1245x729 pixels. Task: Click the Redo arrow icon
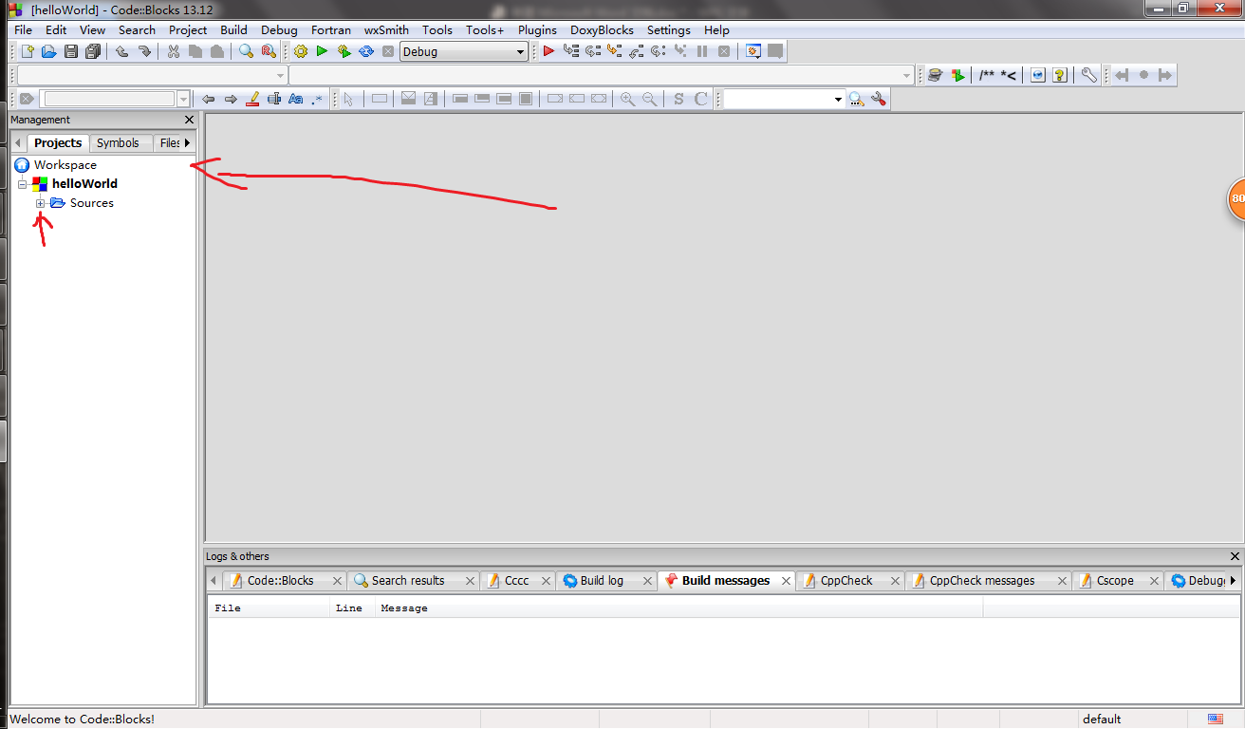click(144, 51)
